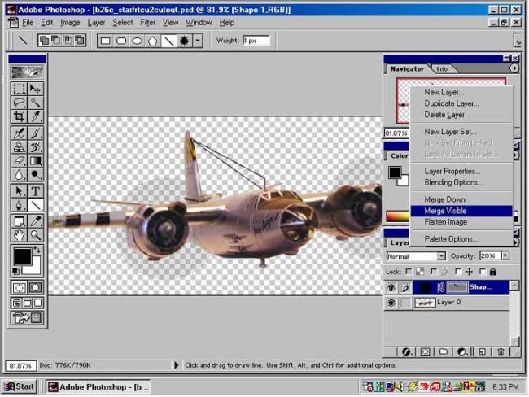The image size is (529, 397).
Task: Click the Windows Start button
Action: click(20, 386)
